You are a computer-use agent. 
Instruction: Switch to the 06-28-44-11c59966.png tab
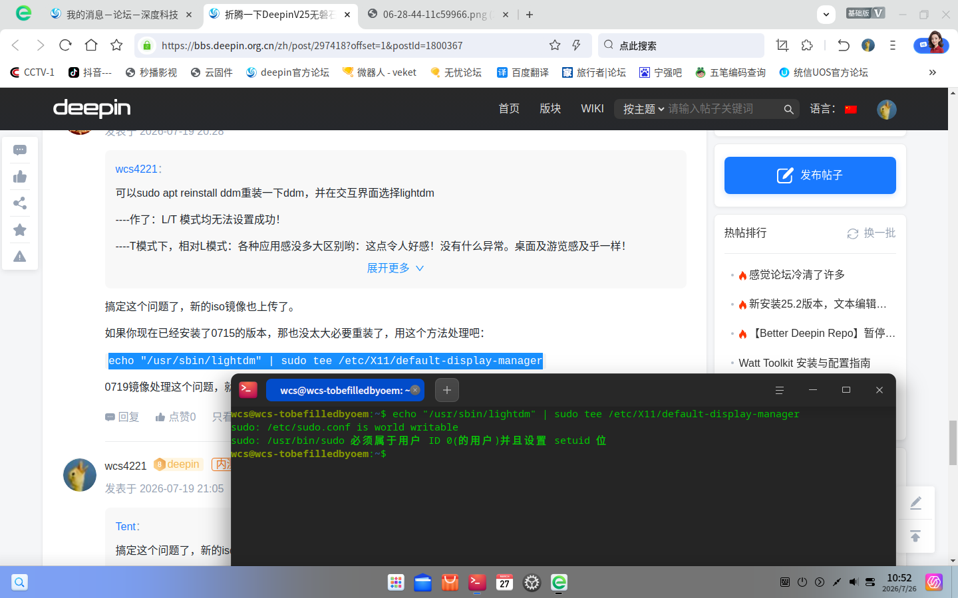(438, 15)
